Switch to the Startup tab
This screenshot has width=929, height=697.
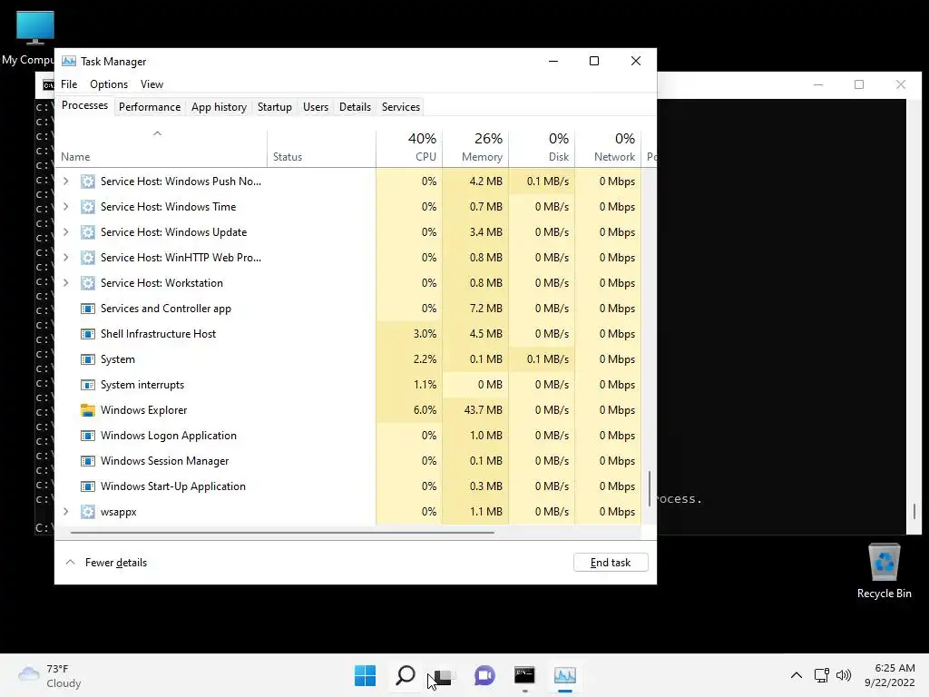coord(274,107)
